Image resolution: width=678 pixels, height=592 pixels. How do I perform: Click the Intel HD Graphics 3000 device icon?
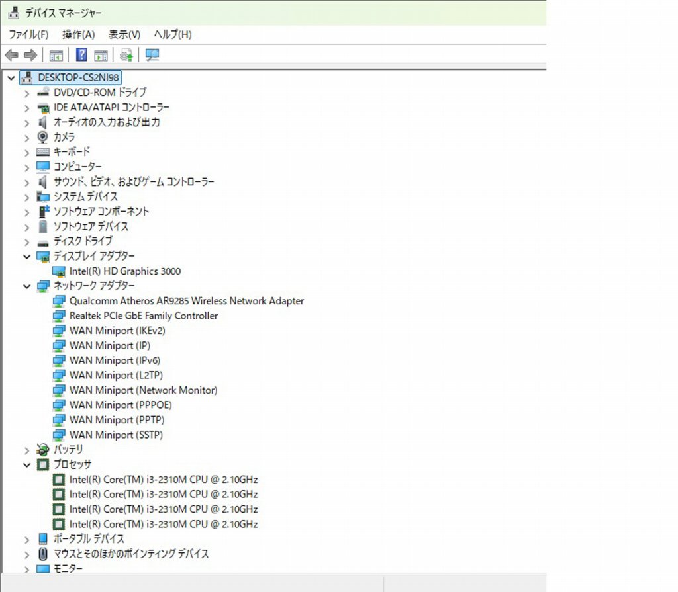[x=59, y=271]
